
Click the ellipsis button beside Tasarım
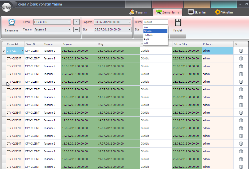(76, 29)
